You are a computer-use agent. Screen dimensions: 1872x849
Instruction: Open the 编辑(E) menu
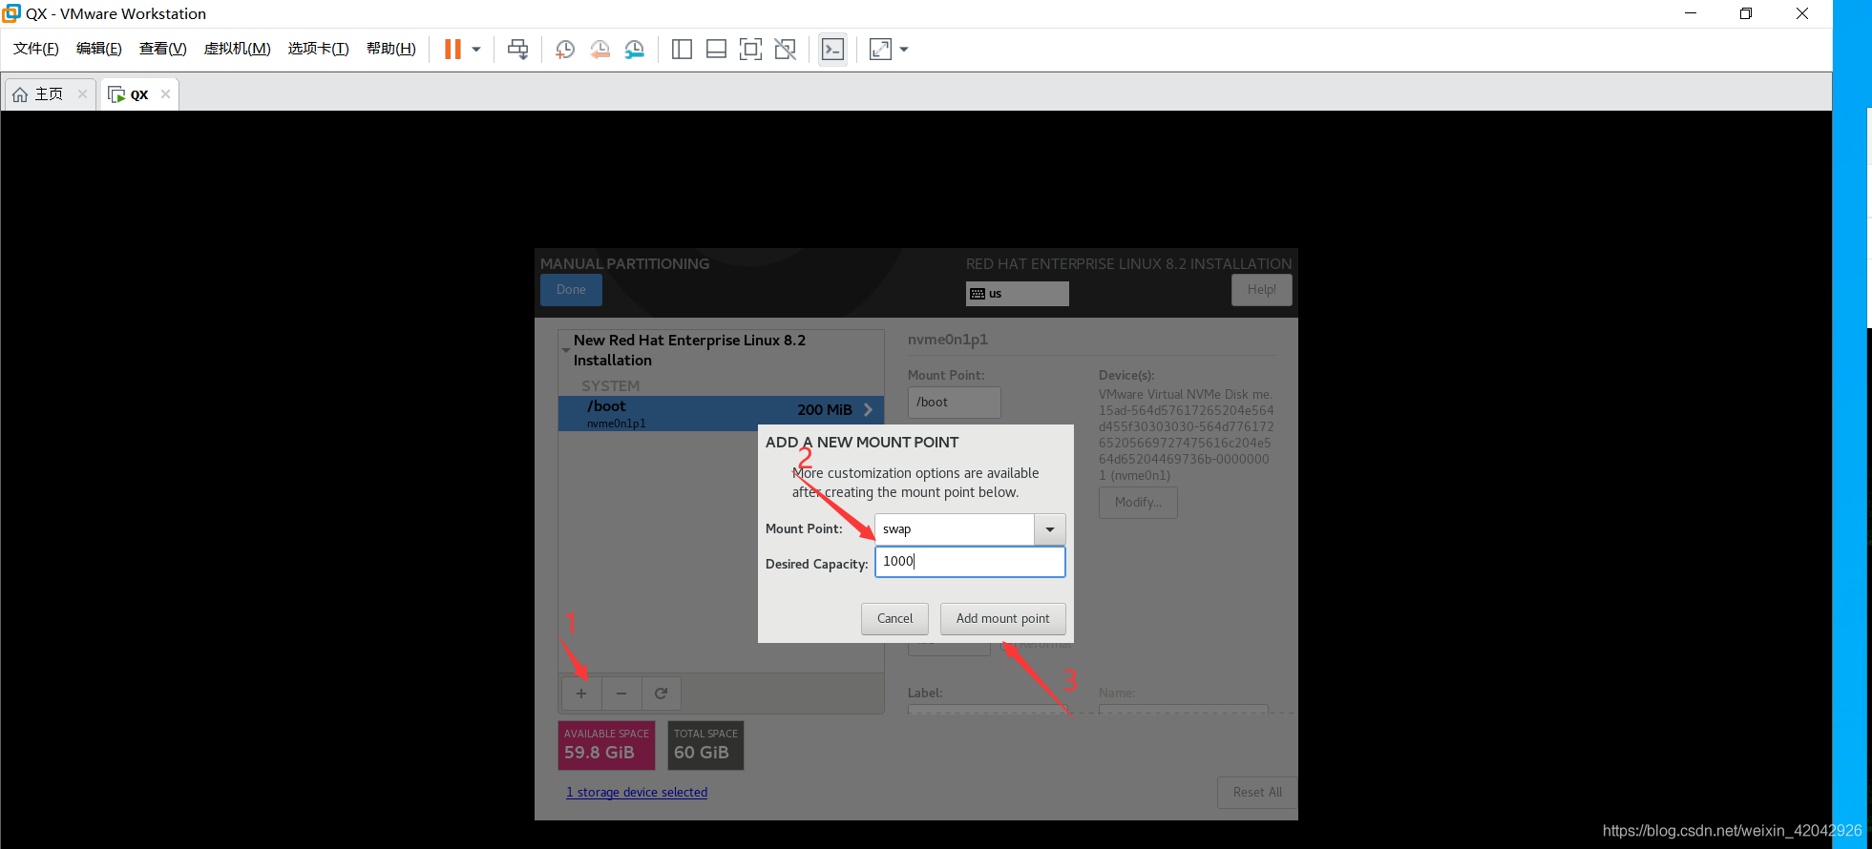(x=99, y=49)
